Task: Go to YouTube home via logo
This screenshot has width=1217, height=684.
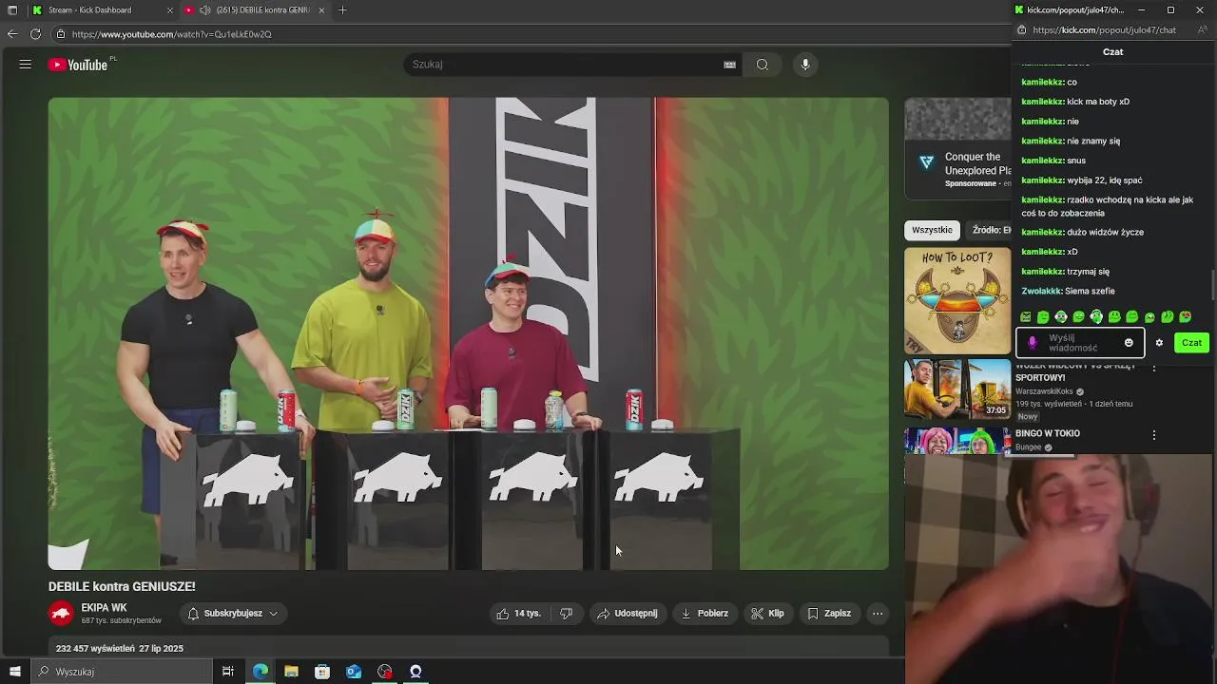Action: (x=78, y=65)
